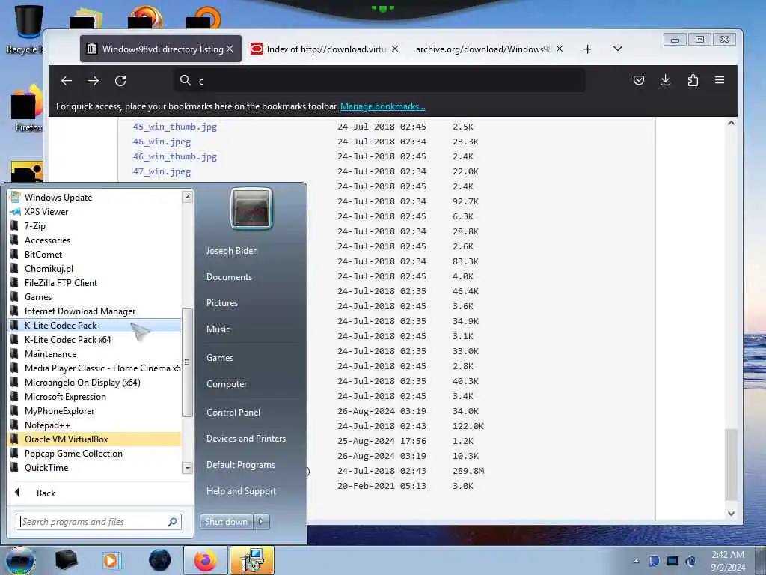Expand the Chomikuj.pl folder

tap(95, 269)
